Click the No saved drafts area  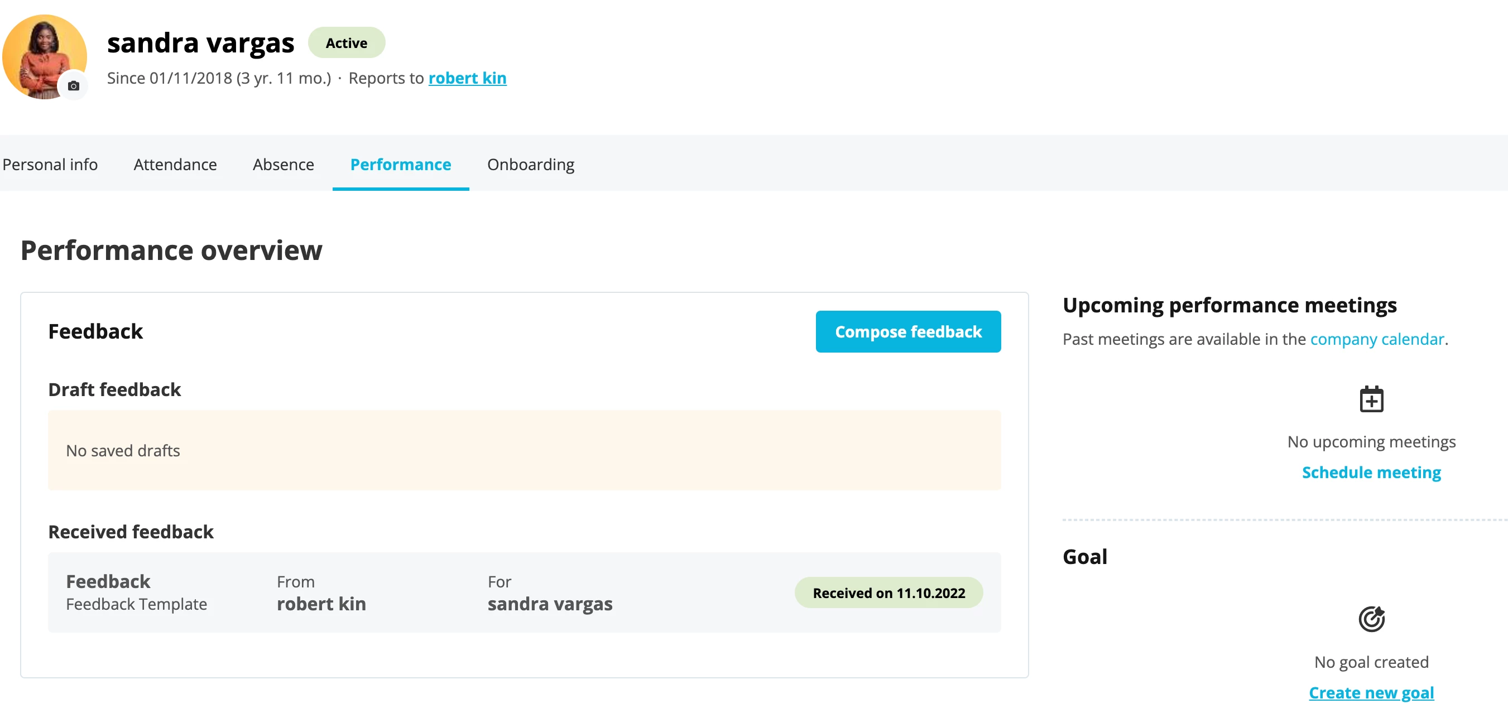click(524, 450)
